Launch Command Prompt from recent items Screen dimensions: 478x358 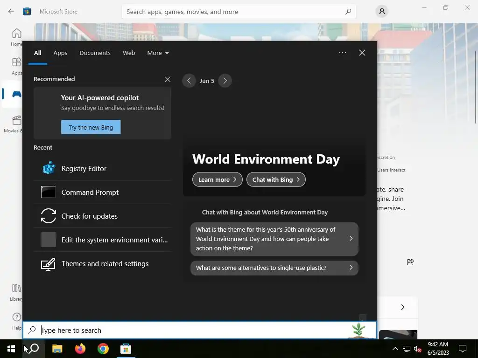[103, 192]
